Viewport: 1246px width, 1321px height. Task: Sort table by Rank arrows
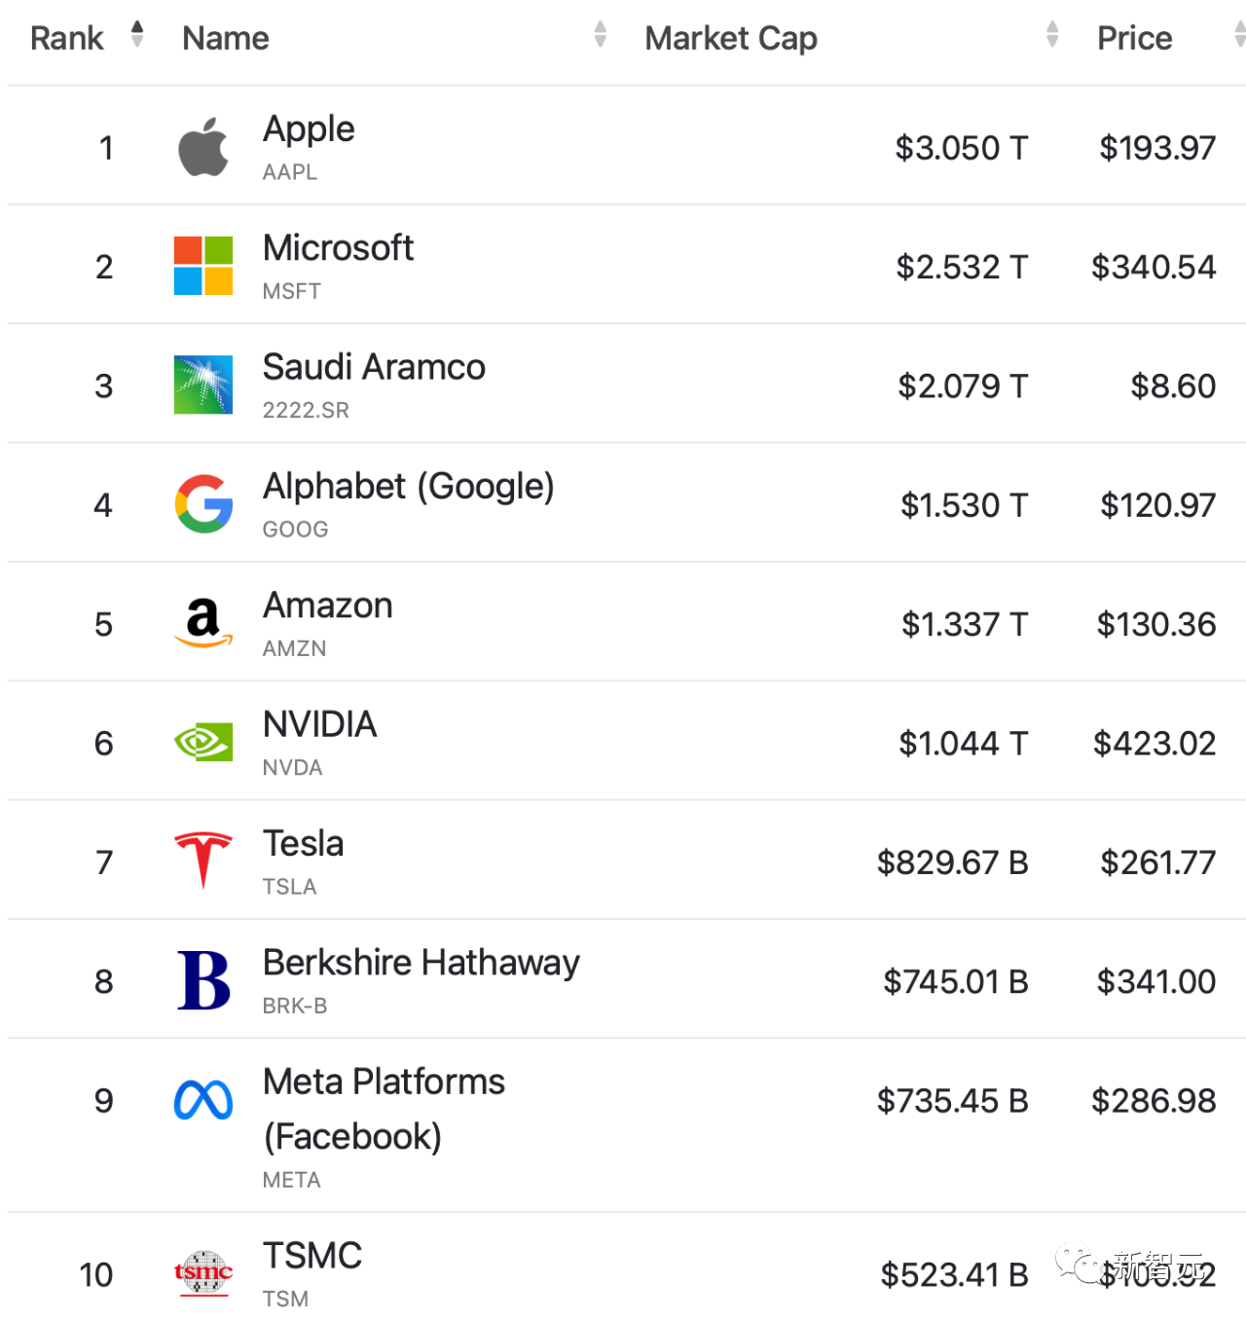137,35
